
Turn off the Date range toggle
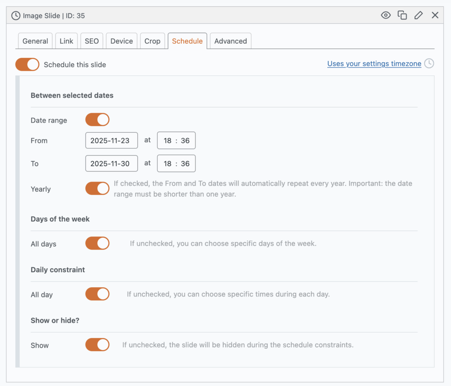point(97,119)
